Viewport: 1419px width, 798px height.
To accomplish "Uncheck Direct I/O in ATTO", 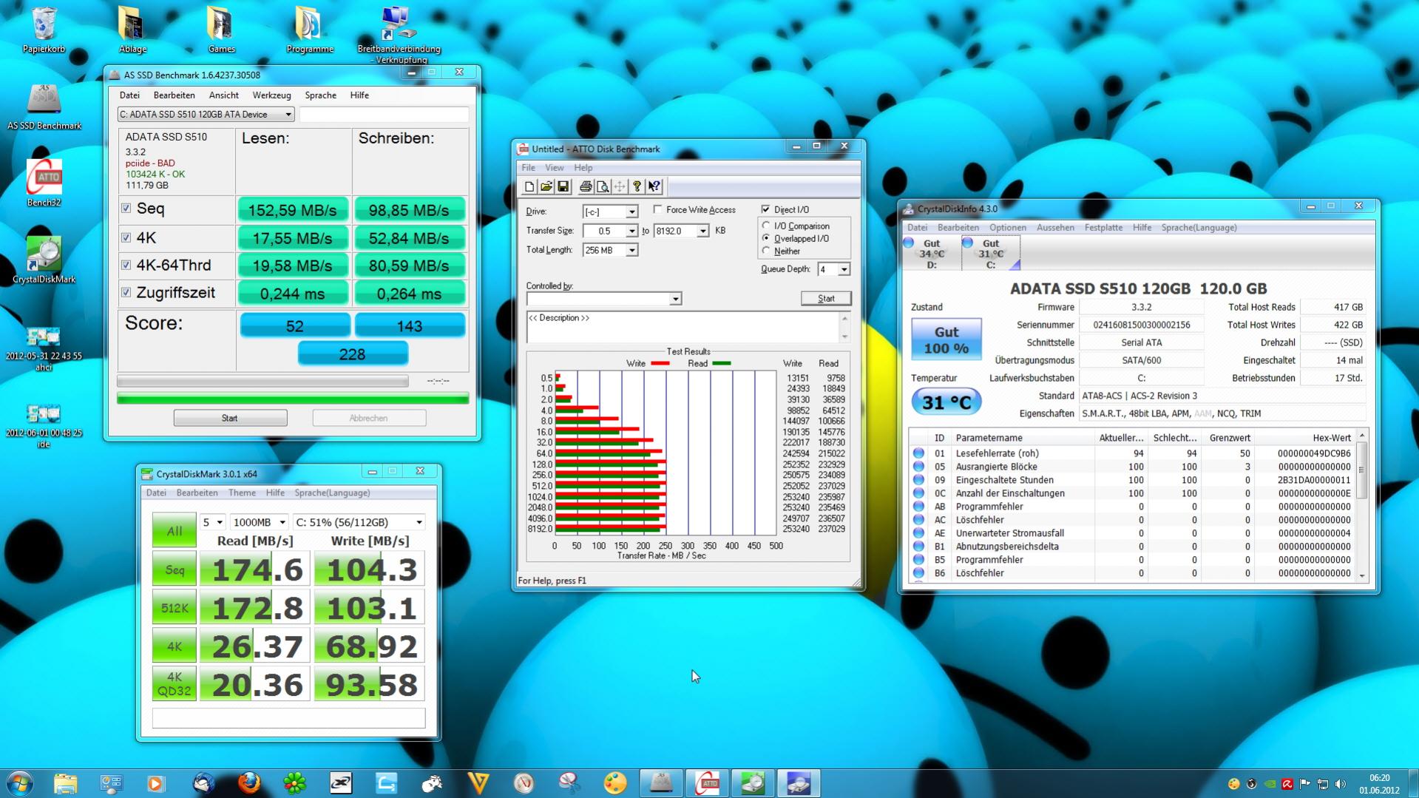I will pos(765,210).
